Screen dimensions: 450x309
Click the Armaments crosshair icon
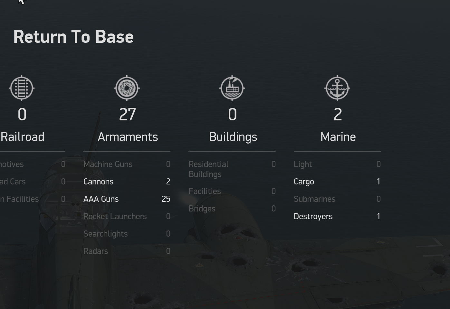click(127, 88)
